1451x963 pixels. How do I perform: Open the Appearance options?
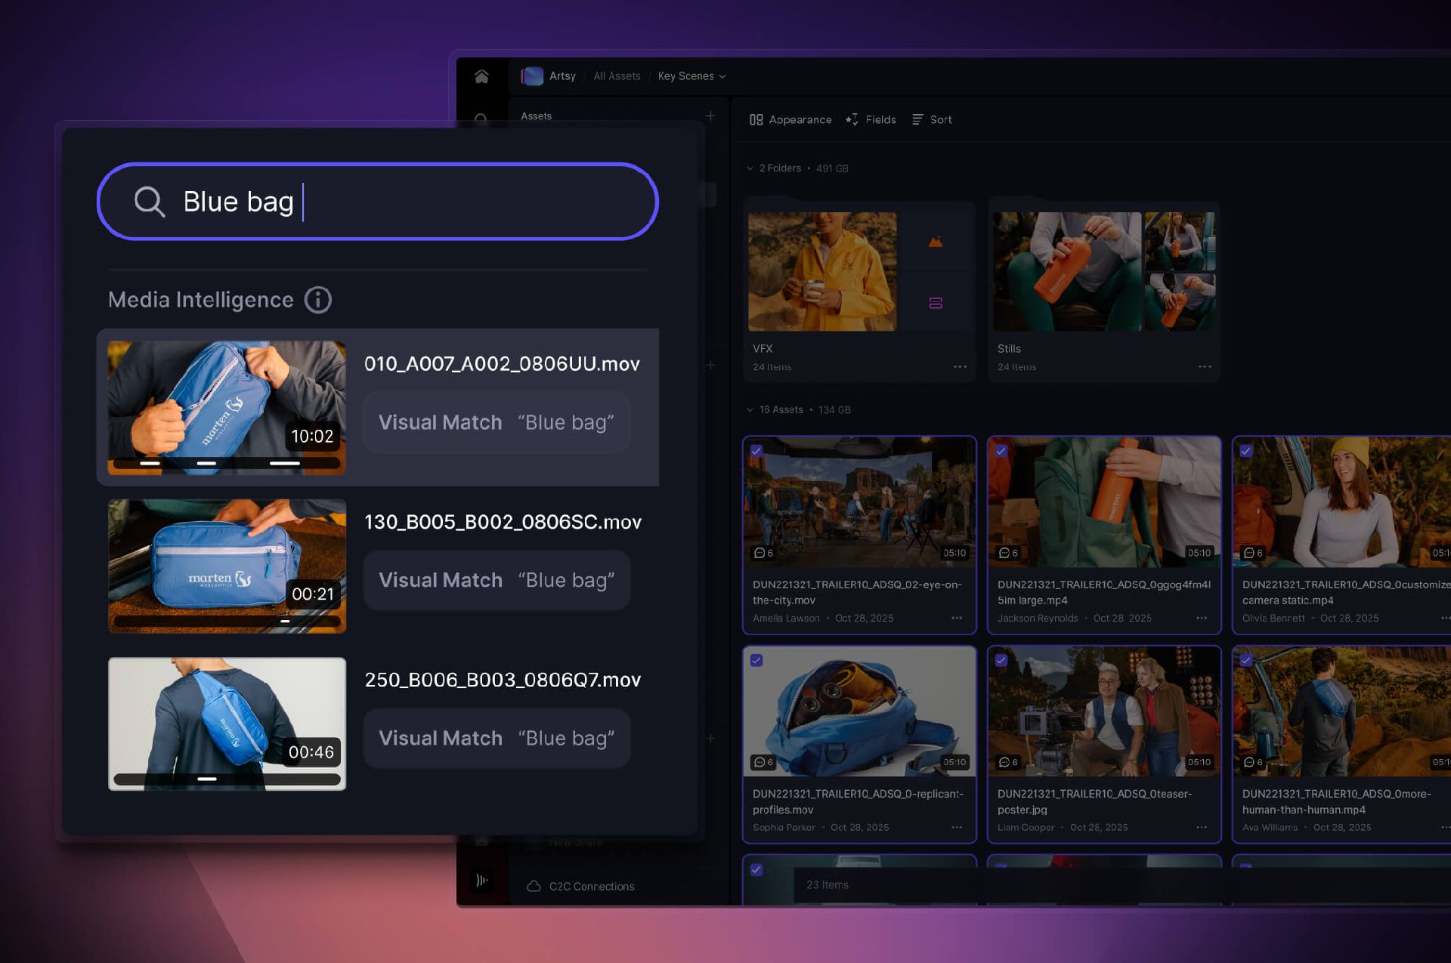[x=790, y=119]
